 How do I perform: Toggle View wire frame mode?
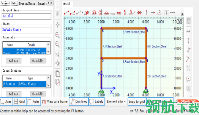(x=55, y=101)
